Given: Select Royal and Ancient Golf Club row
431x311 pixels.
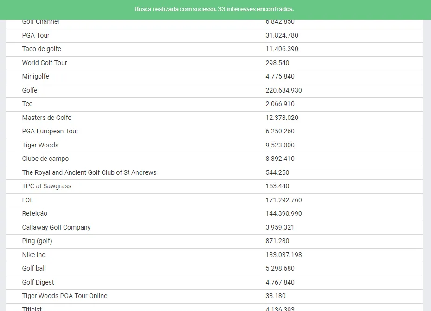Looking at the screenshot, I should pyautogui.click(x=89, y=172).
